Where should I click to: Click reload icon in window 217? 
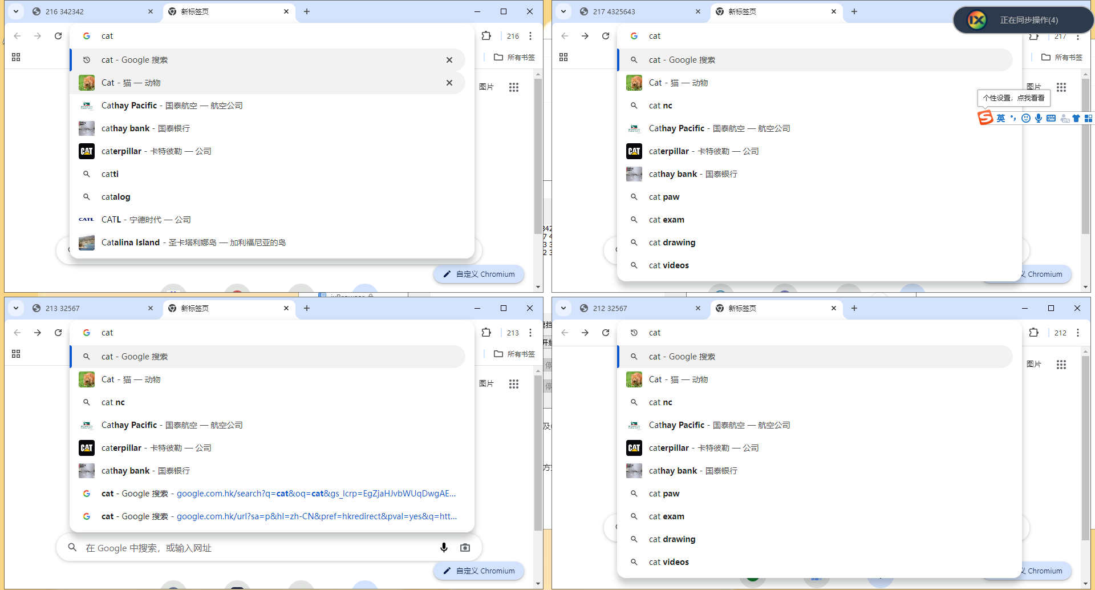coord(606,36)
